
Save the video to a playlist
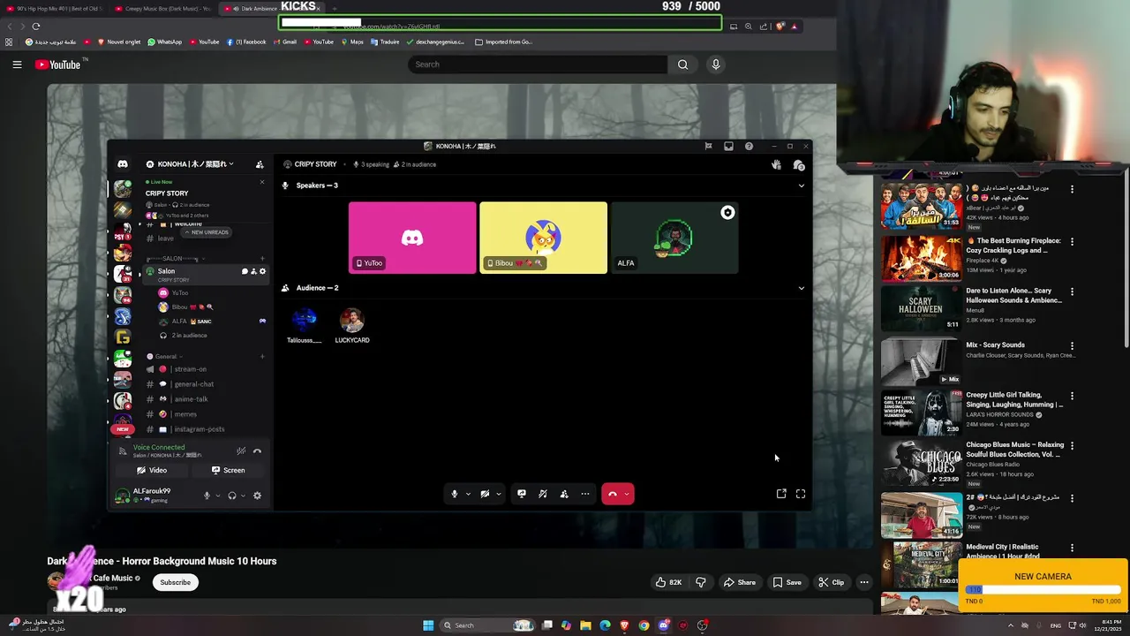pos(787,582)
